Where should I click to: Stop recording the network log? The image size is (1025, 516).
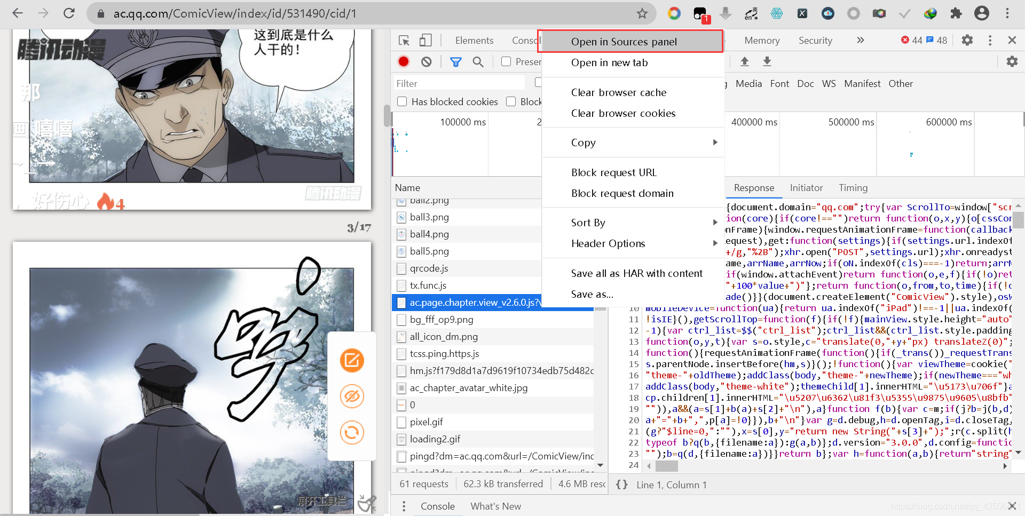point(404,62)
